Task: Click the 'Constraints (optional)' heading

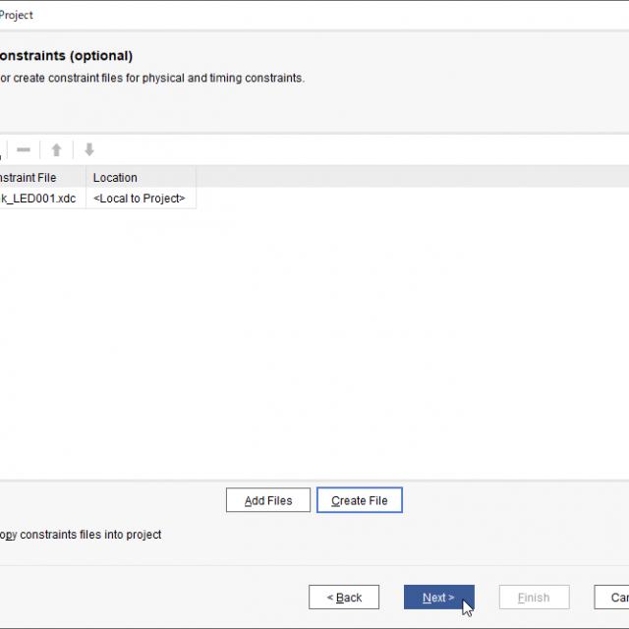Action: (x=65, y=56)
